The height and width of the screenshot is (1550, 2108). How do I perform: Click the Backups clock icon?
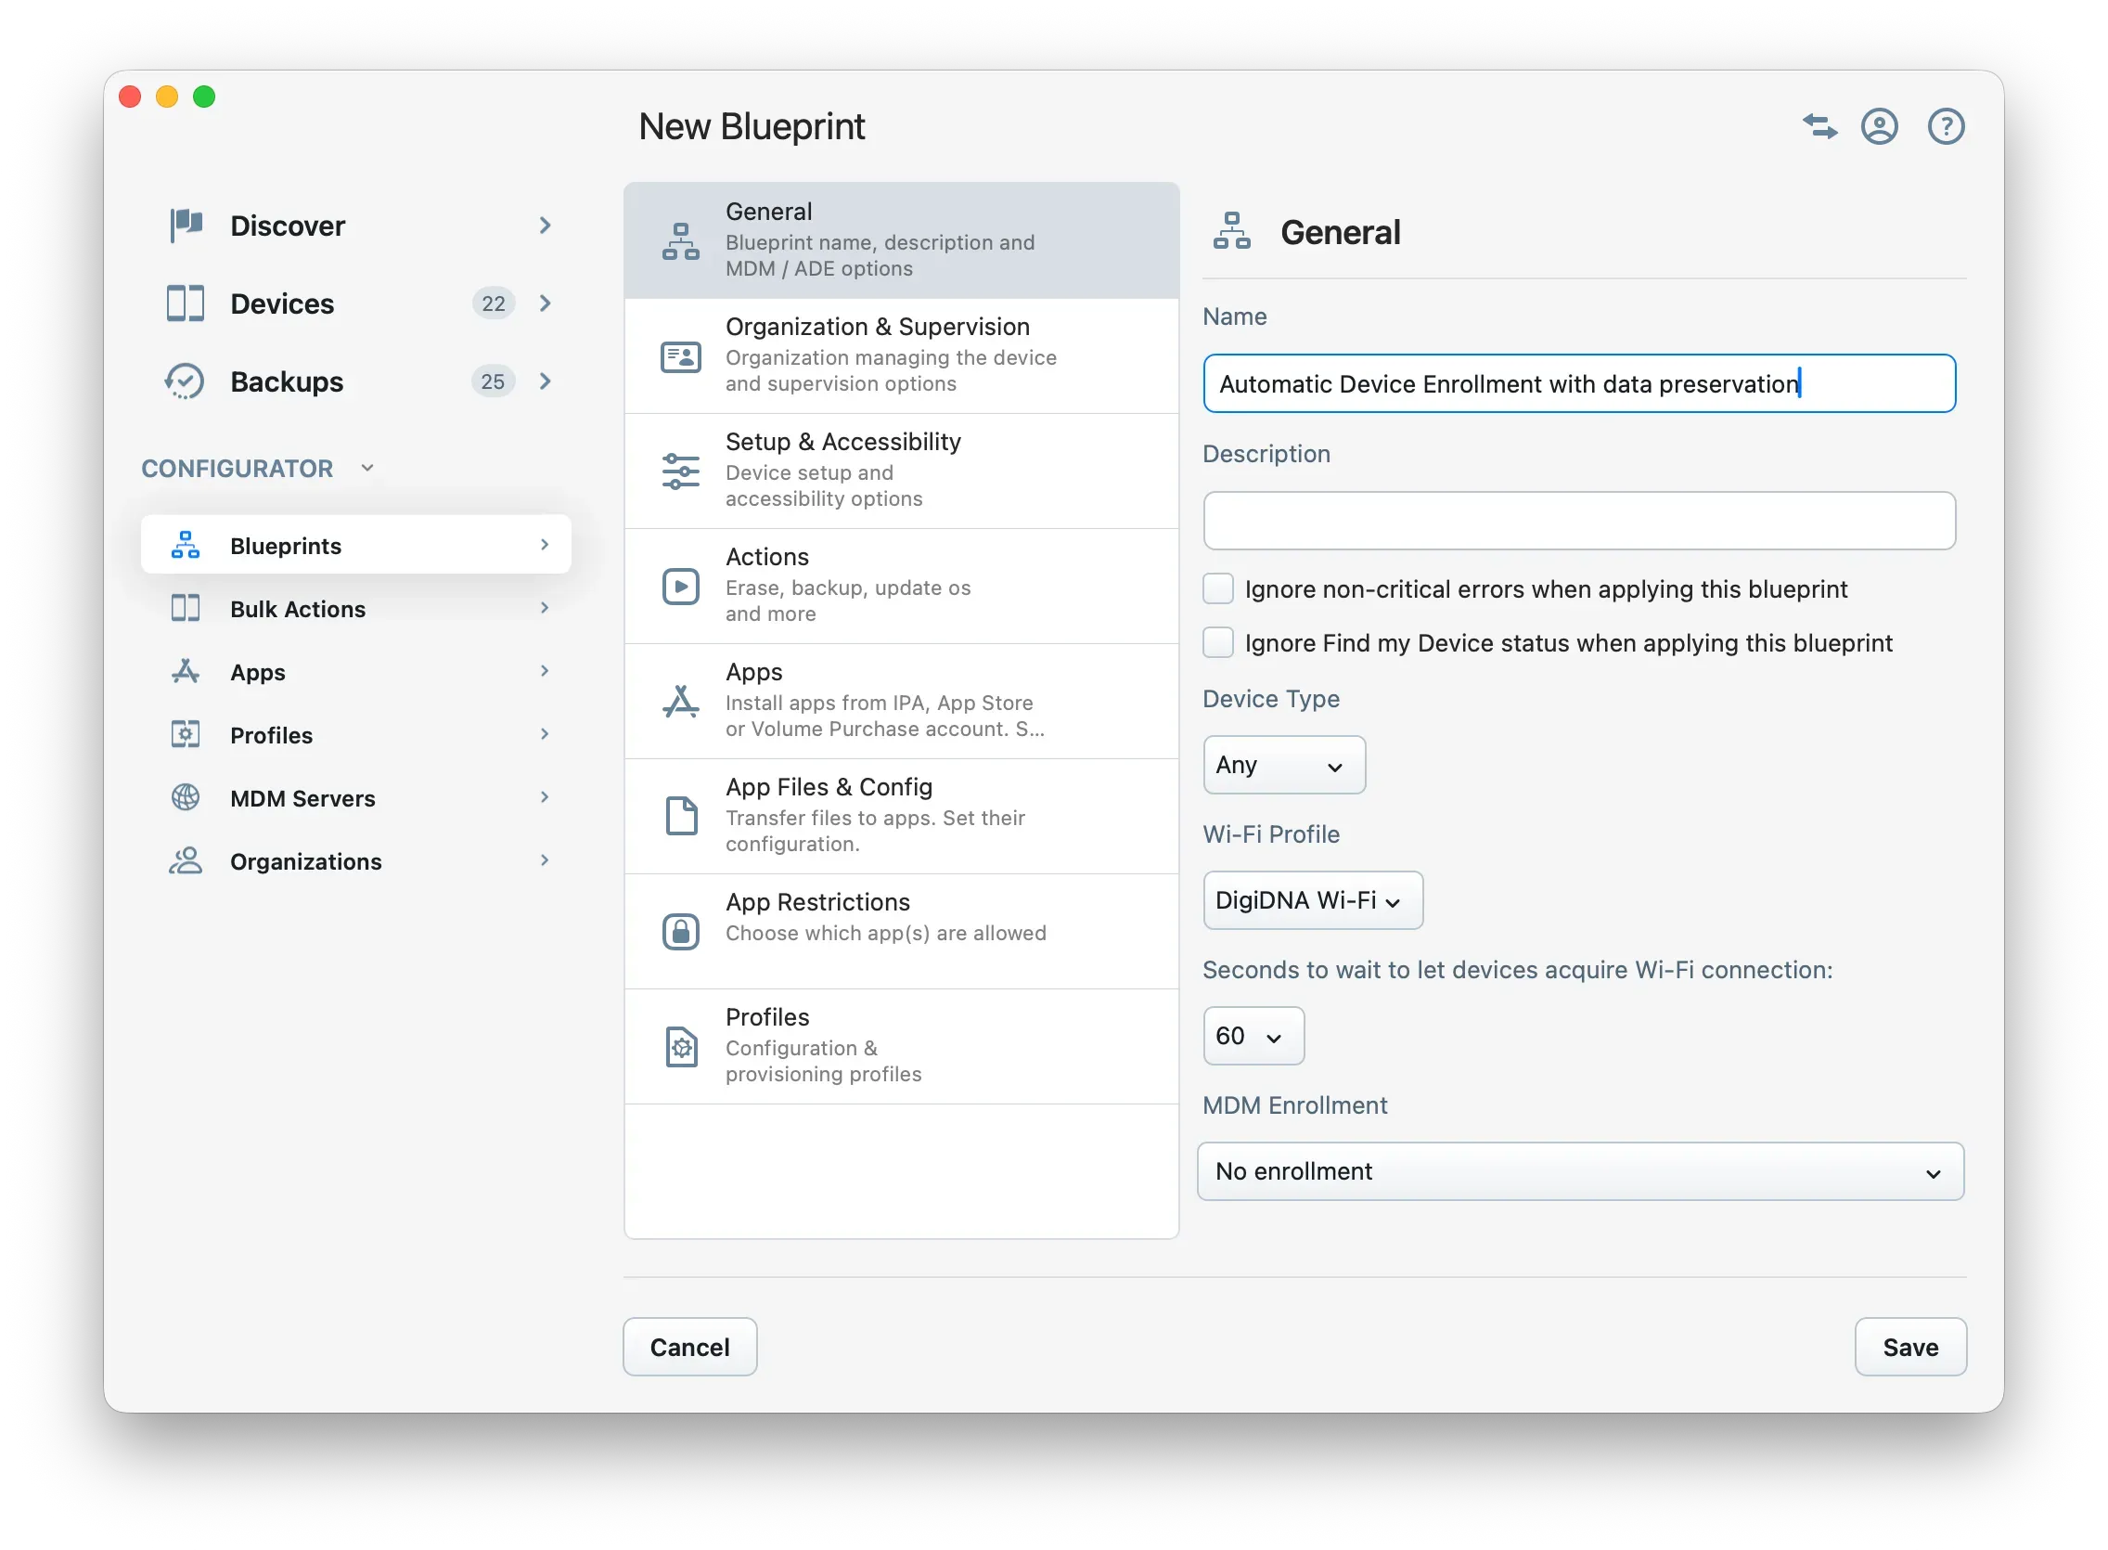(185, 381)
